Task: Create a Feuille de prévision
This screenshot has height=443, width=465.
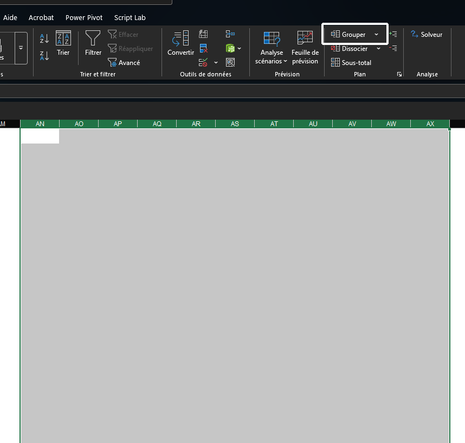Action: click(x=305, y=47)
